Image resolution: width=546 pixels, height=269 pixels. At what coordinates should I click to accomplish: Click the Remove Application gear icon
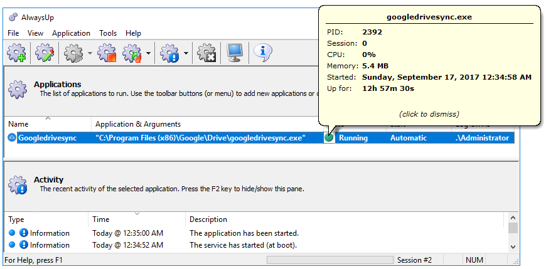pos(207,53)
